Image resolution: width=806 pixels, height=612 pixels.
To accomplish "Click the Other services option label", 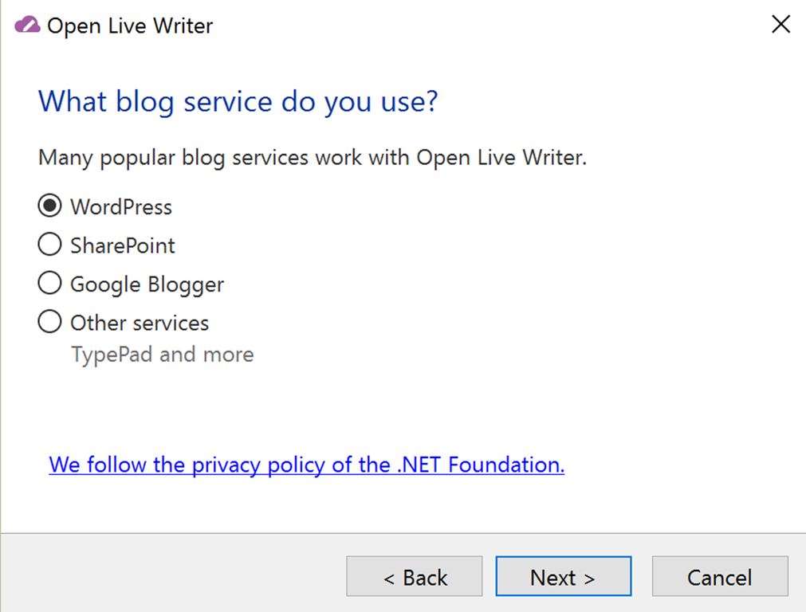I will [140, 323].
